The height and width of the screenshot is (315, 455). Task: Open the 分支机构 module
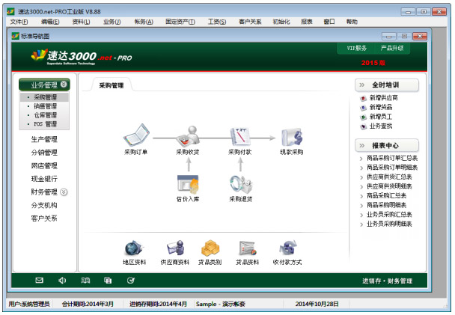[44, 205]
